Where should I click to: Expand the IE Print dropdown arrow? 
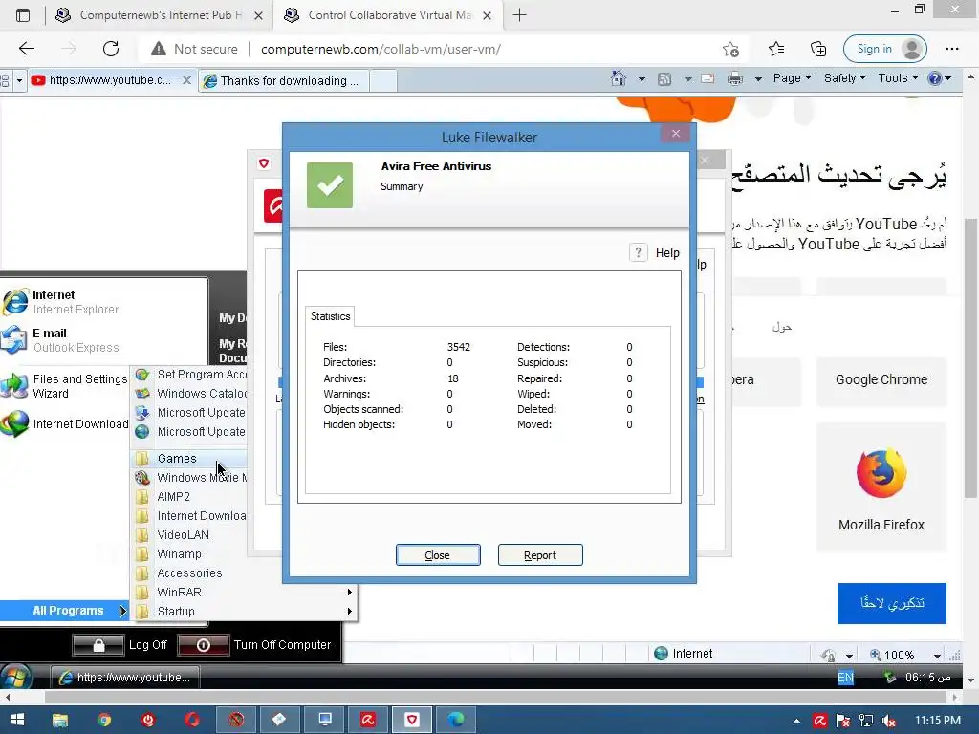click(x=758, y=79)
